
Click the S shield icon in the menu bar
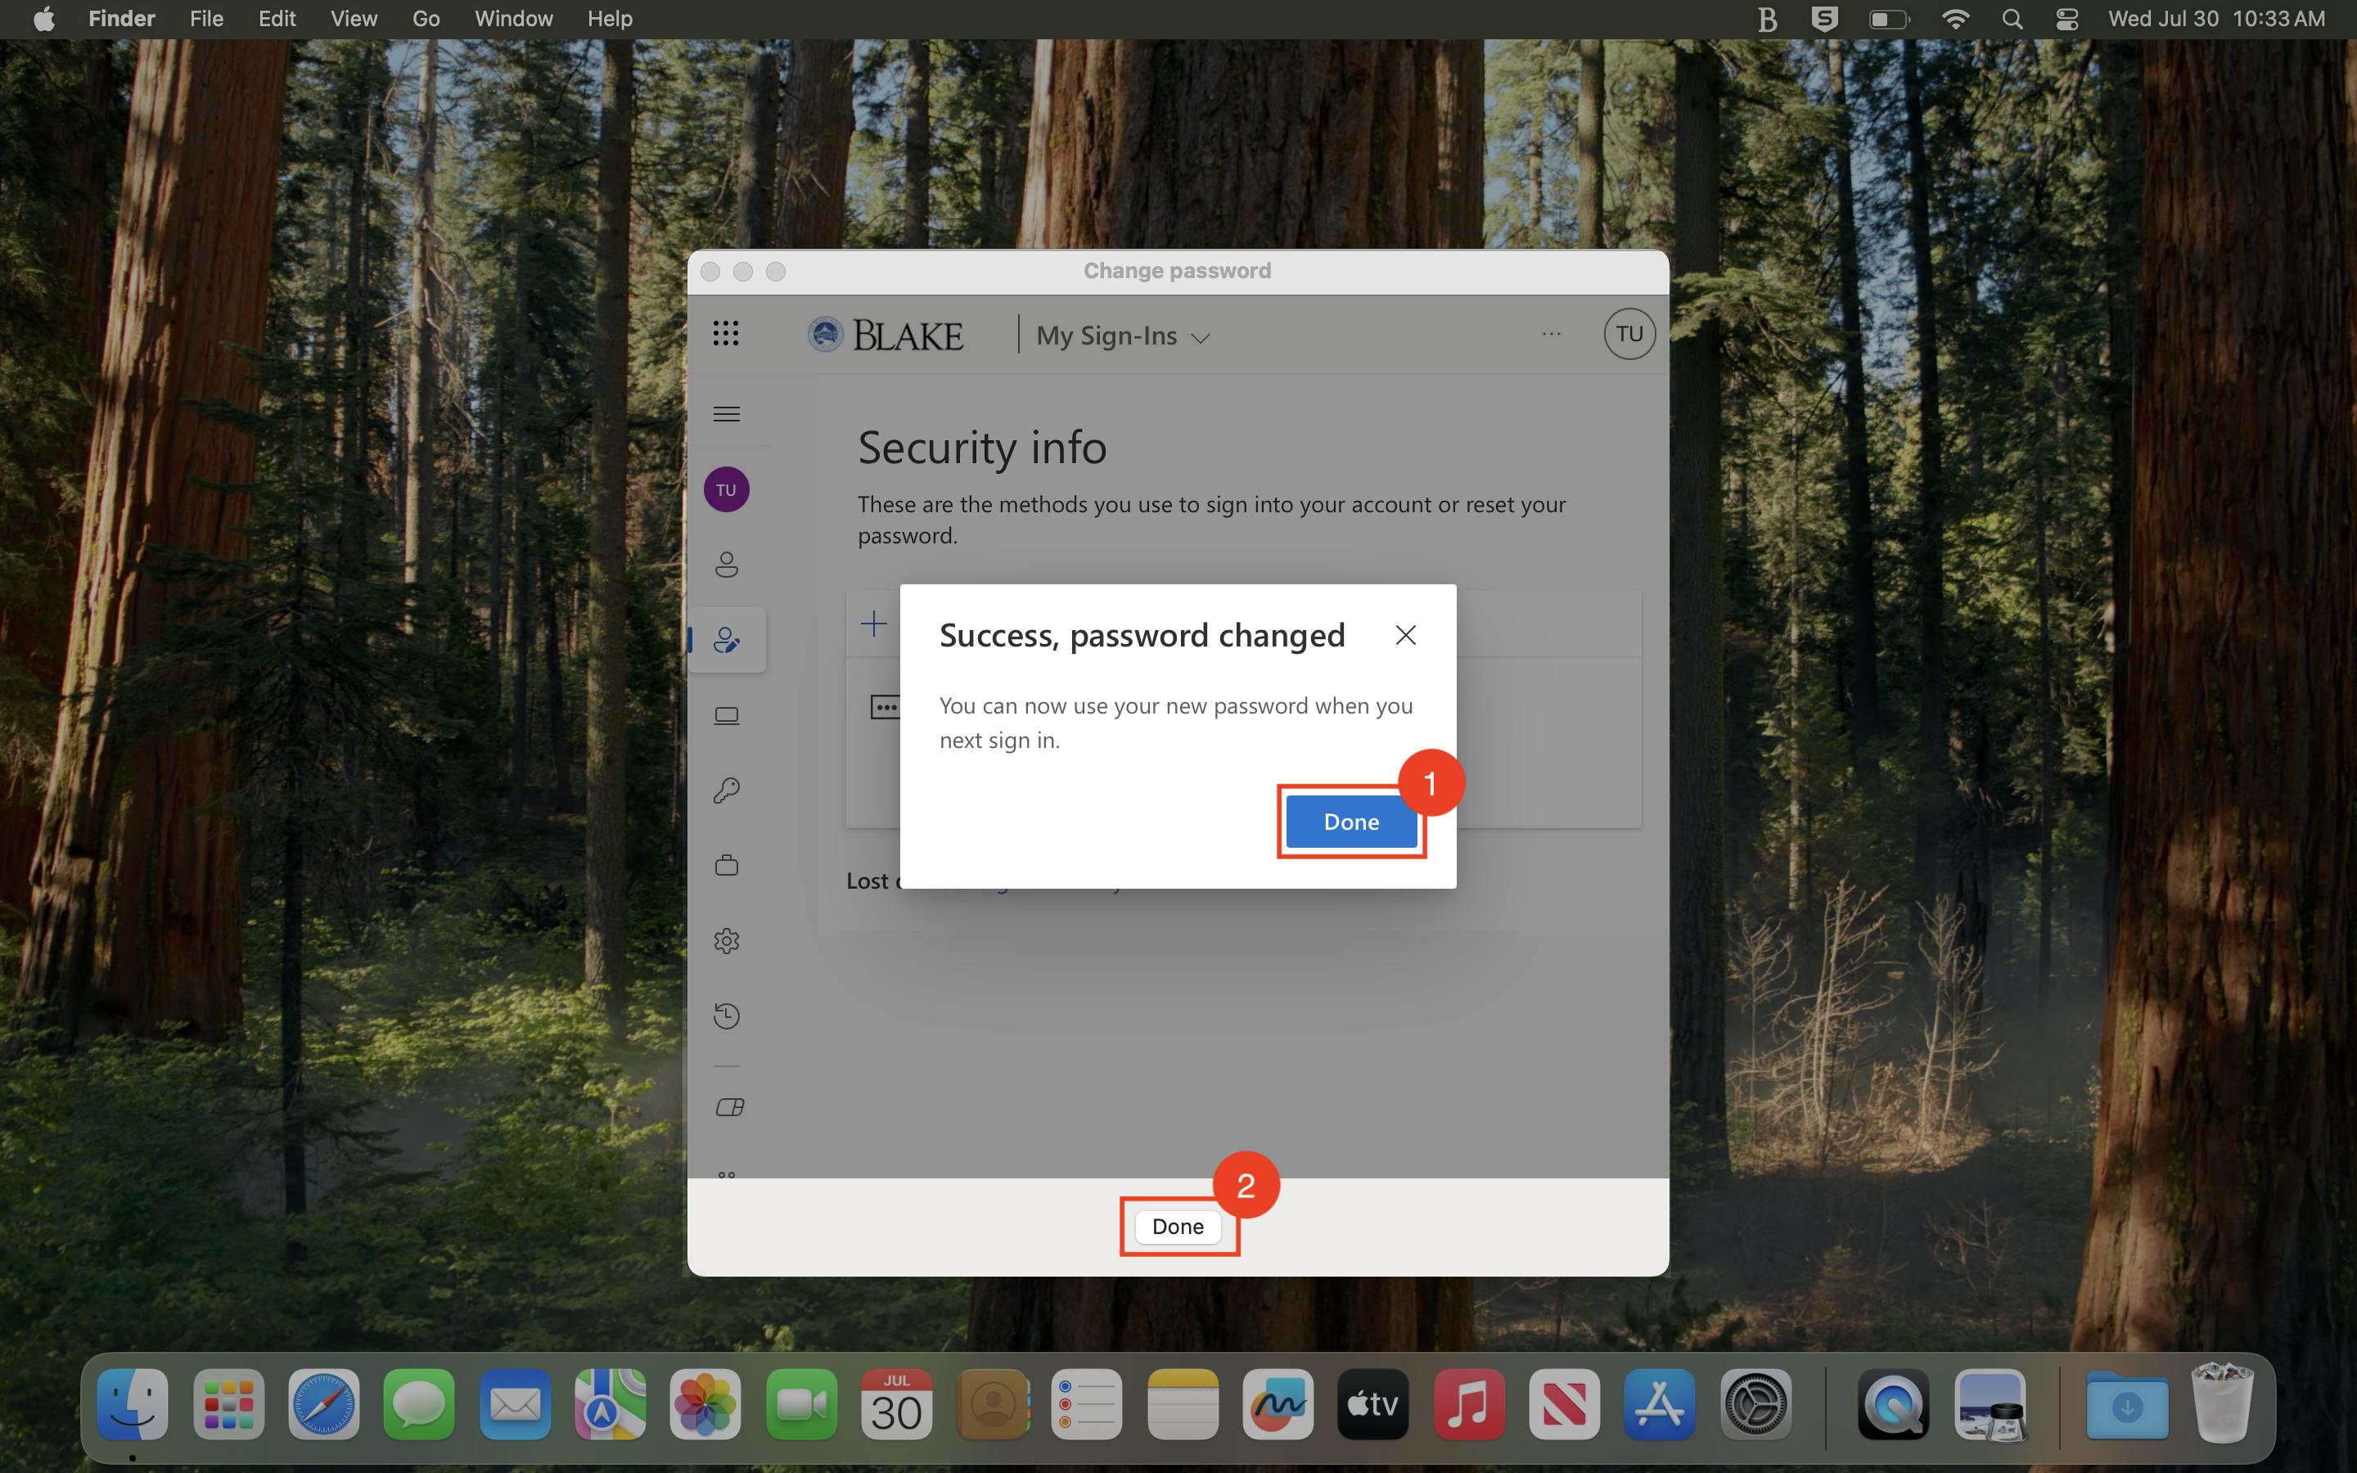pos(1824,19)
